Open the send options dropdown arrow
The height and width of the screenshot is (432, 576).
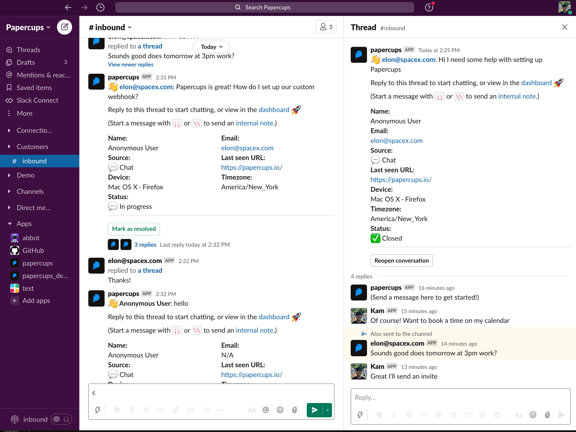point(327,410)
